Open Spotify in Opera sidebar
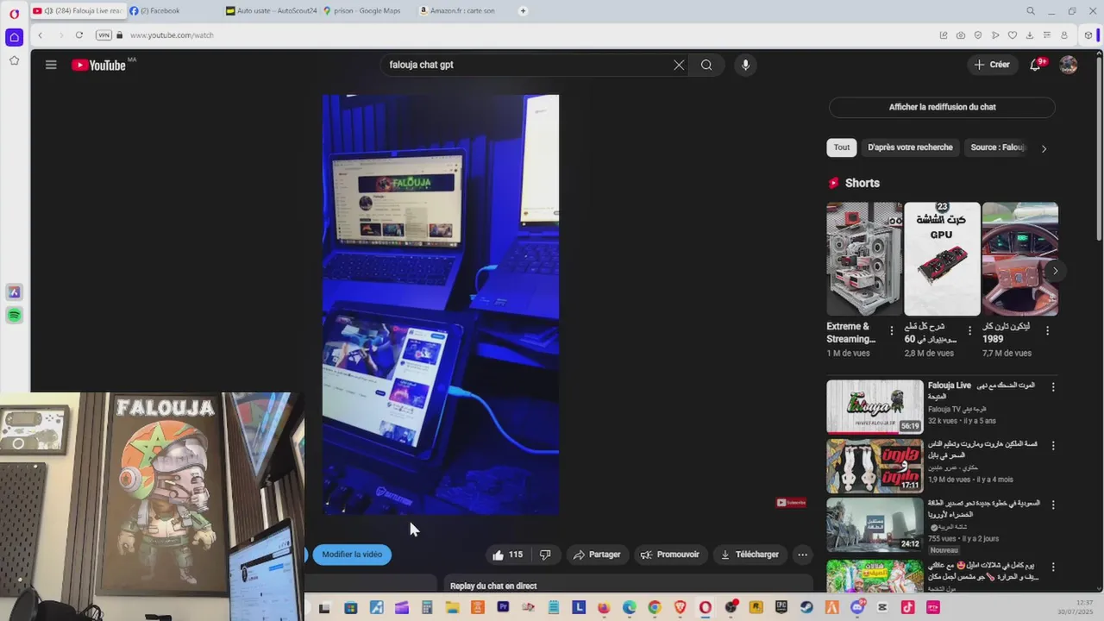1104x621 pixels. [x=14, y=316]
